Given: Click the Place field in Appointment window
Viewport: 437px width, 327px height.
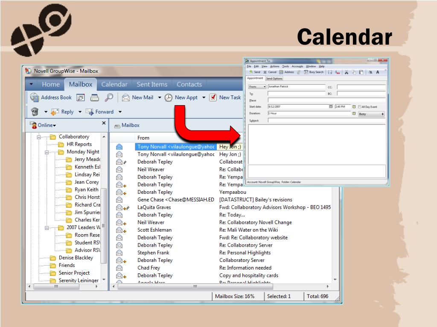Looking at the screenshot, I should 326,100.
